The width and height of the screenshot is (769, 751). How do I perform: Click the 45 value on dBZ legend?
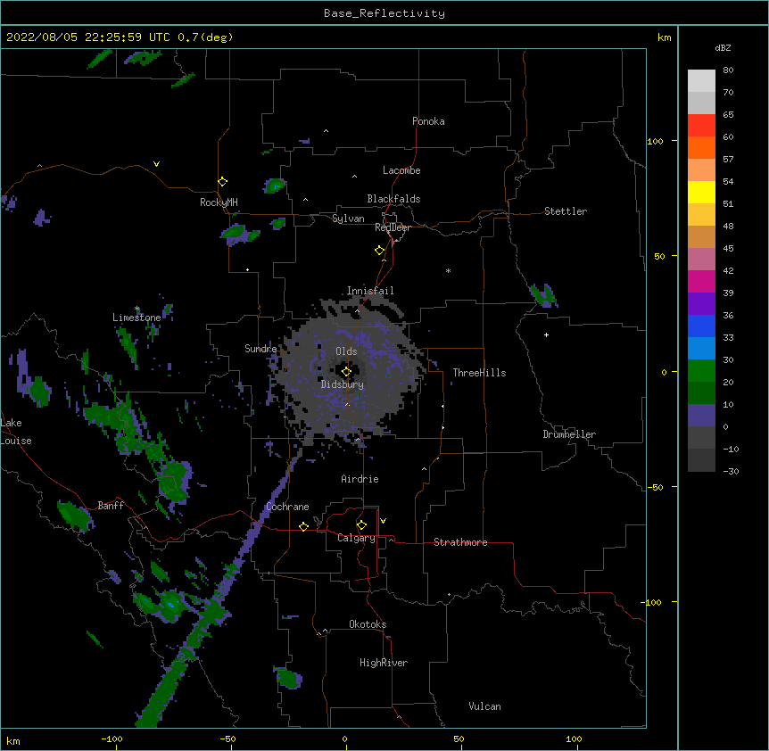click(x=728, y=249)
